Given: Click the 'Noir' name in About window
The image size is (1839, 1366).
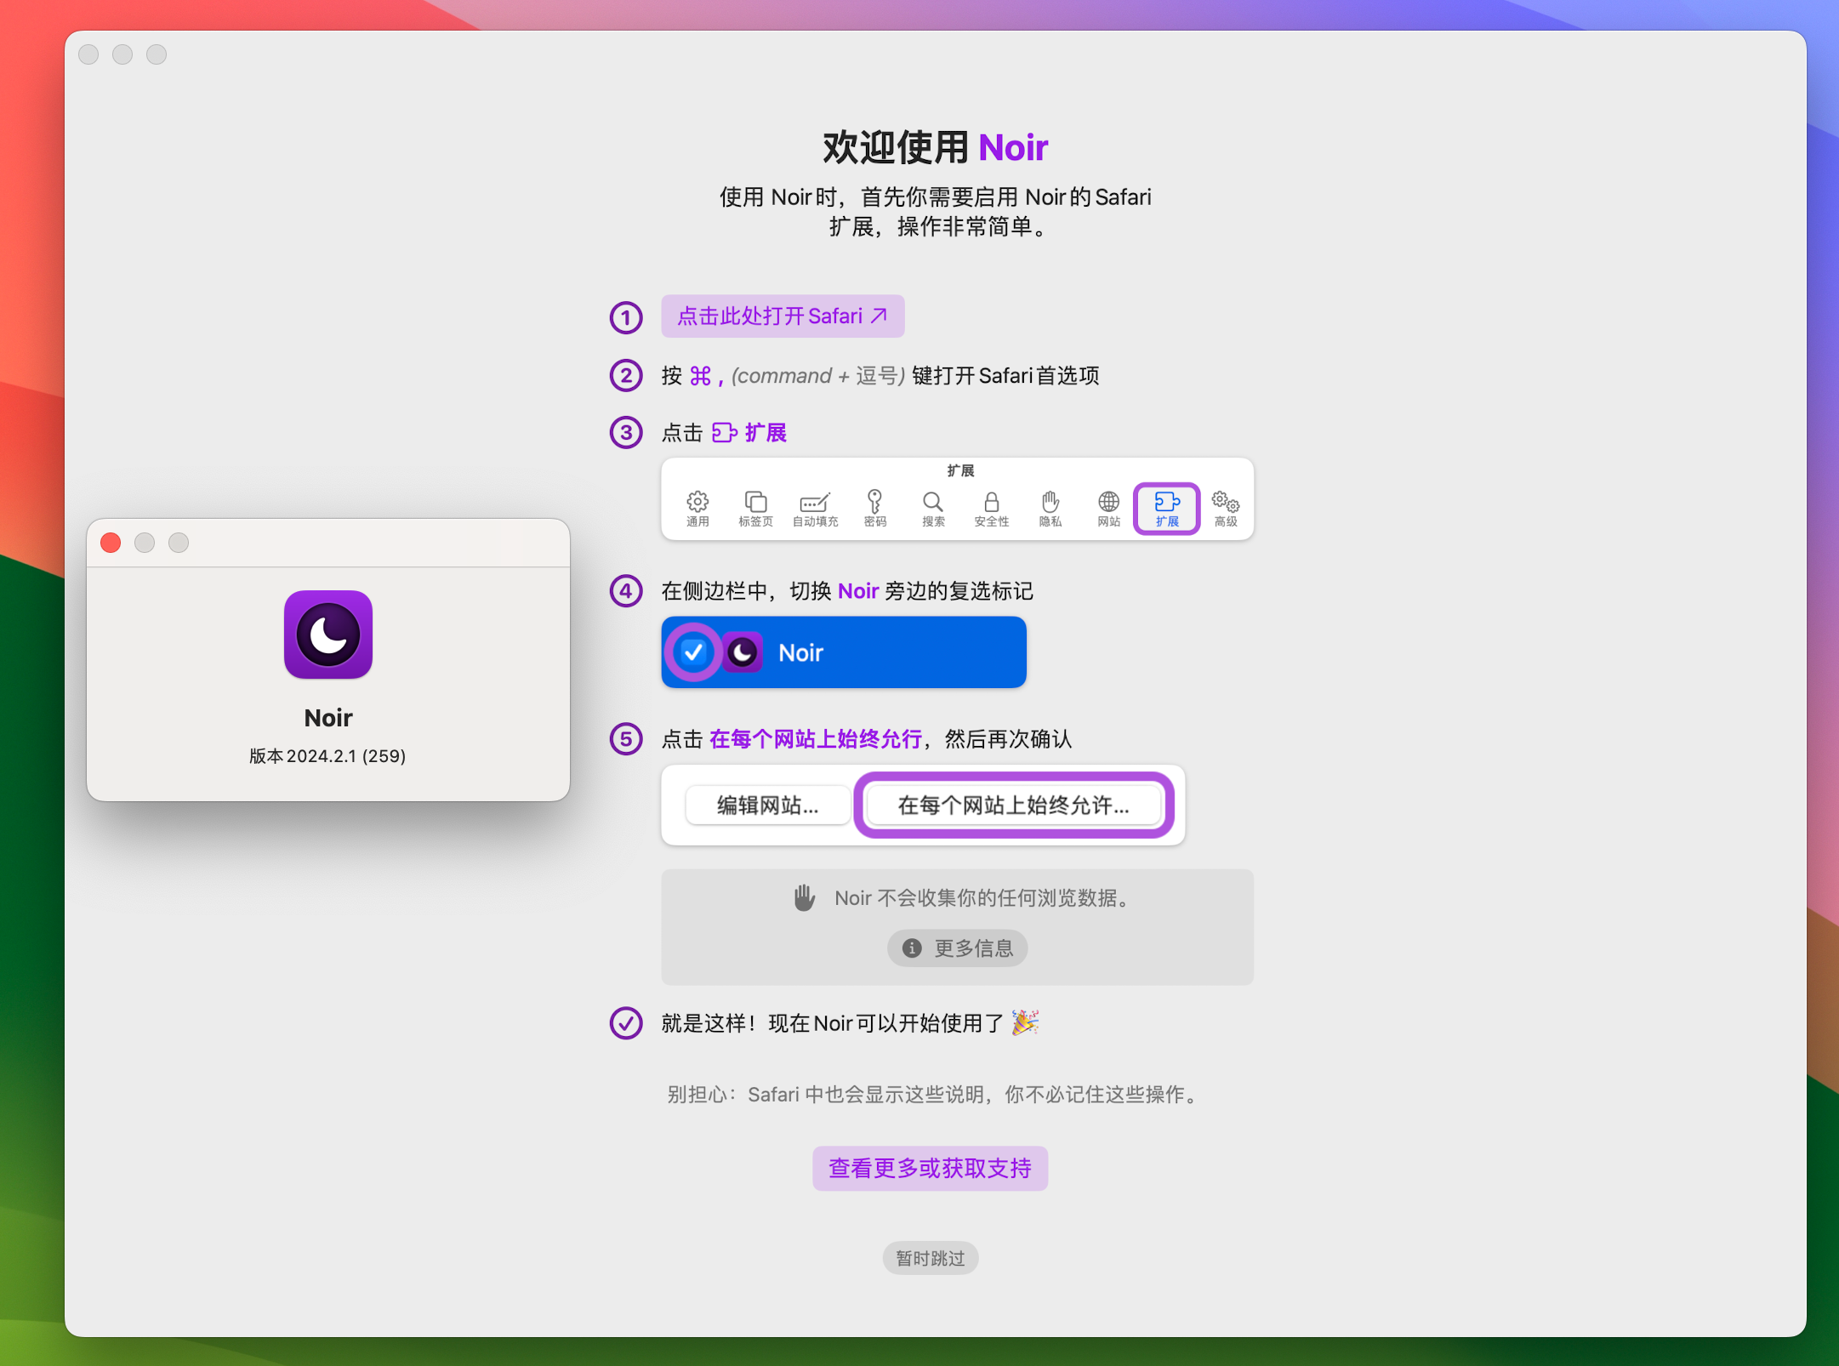Looking at the screenshot, I should coord(328,718).
